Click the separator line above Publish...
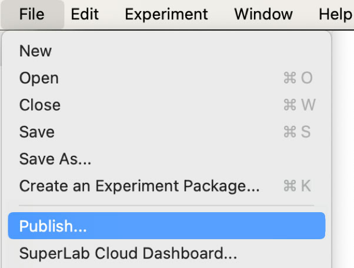Screen dimensions: 354x268 click(166, 206)
